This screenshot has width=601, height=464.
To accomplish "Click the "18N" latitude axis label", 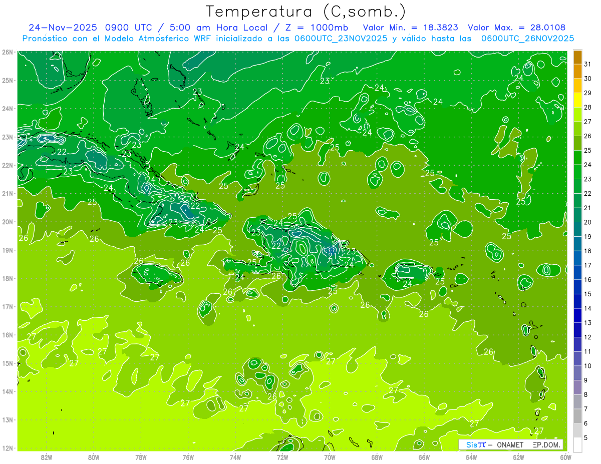I will [8, 278].
